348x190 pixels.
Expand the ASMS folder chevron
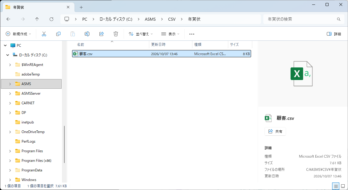coord(10,84)
